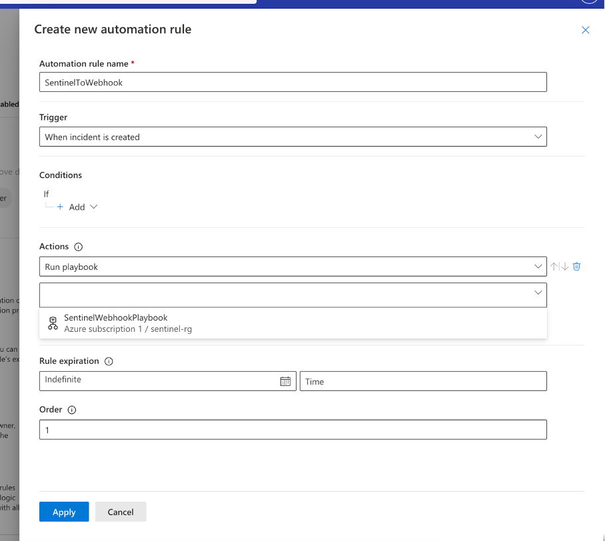Open the Trigger dropdown

(x=293, y=137)
